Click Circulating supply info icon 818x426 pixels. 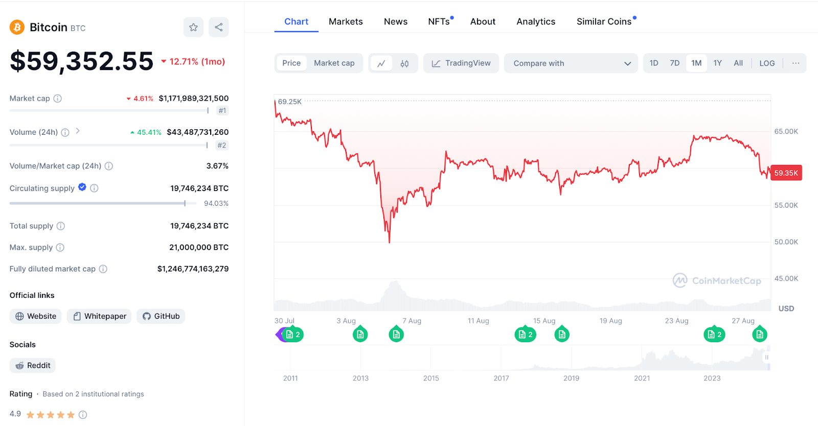pyautogui.click(x=94, y=188)
